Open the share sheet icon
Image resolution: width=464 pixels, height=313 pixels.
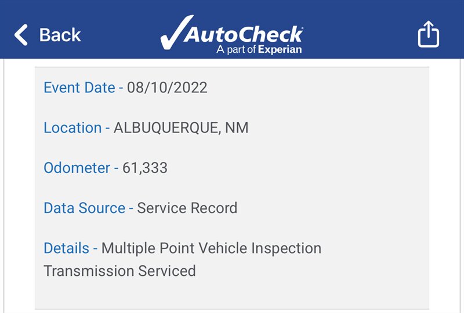428,34
